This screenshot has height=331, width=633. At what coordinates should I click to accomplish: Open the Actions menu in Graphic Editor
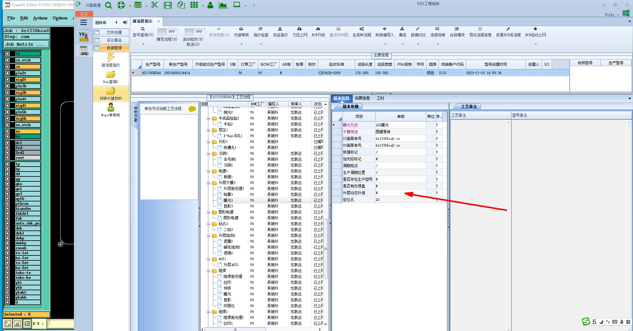[x=40, y=18]
